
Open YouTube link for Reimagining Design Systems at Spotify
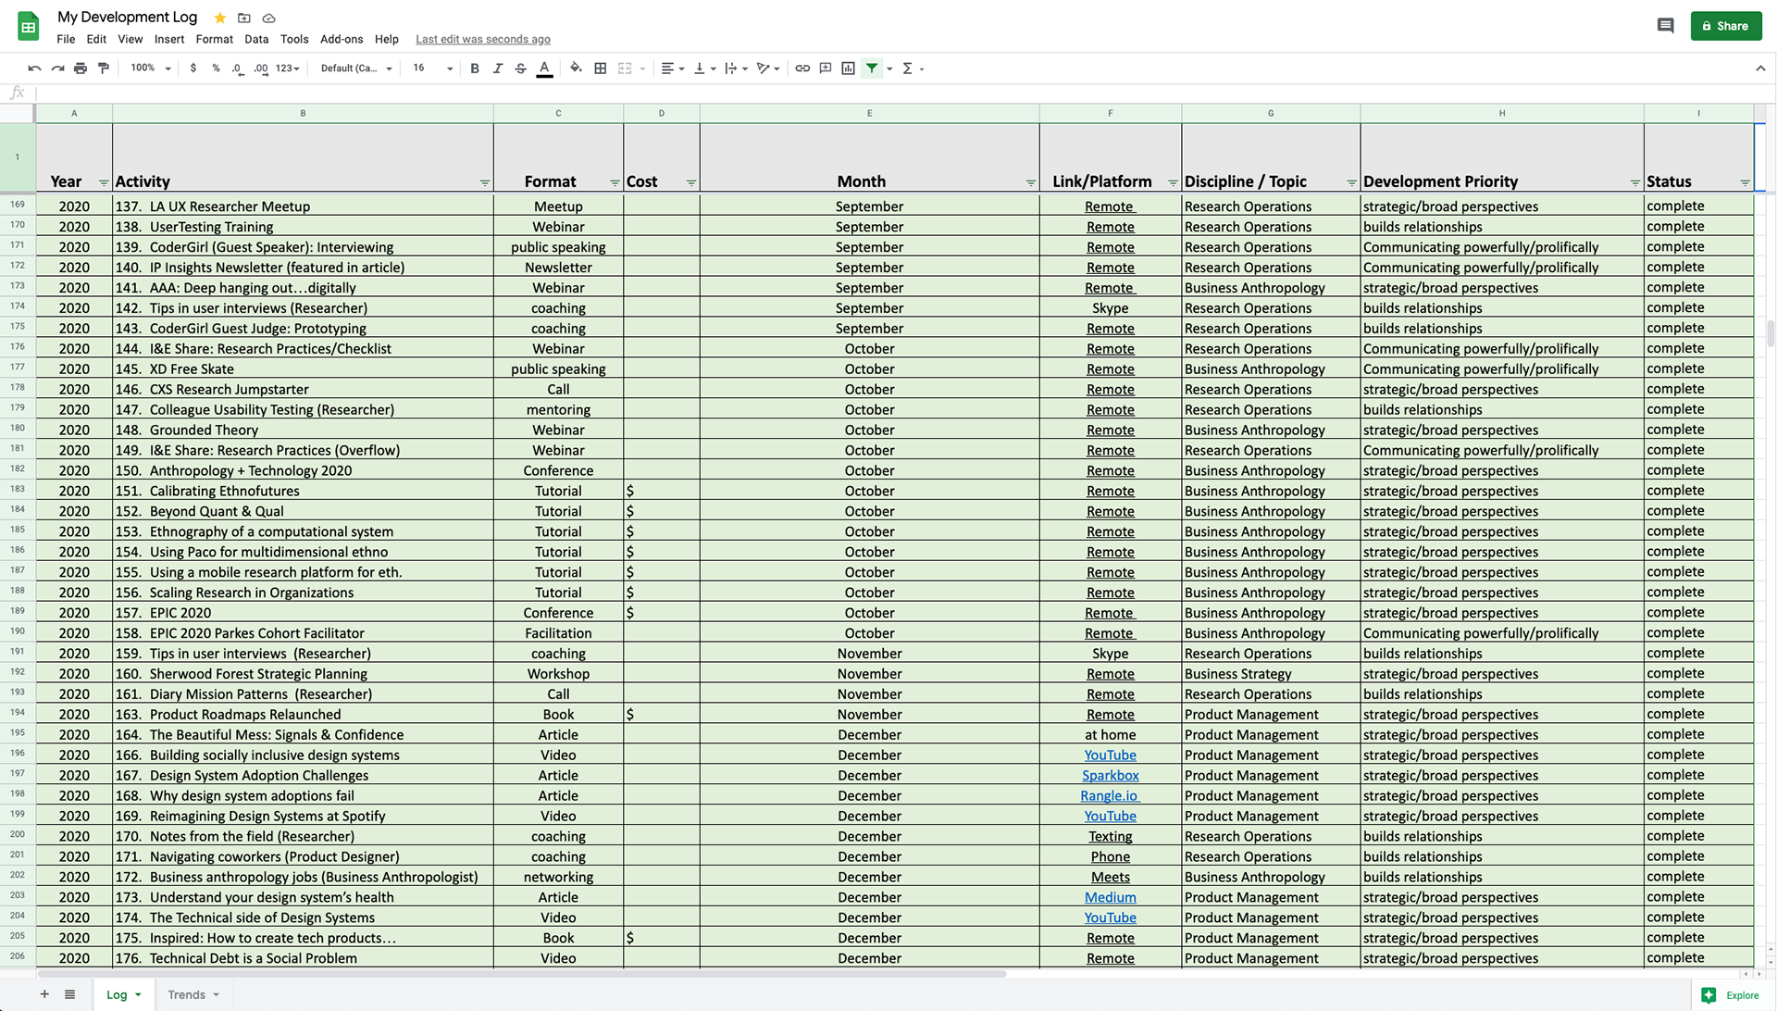[x=1111, y=817]
